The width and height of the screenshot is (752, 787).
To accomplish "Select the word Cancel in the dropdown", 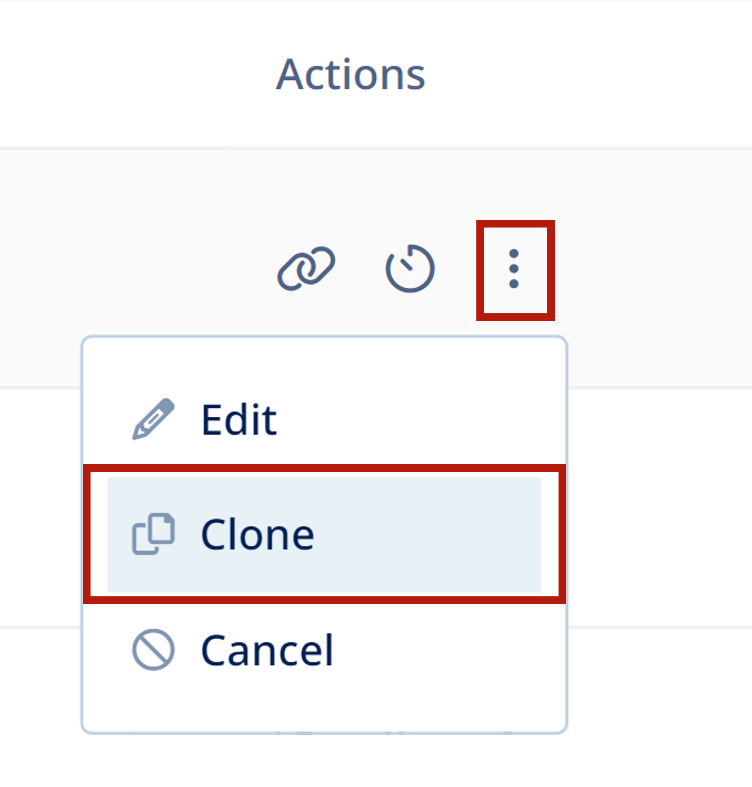I will pyautogui.click(x=267, y=650).
